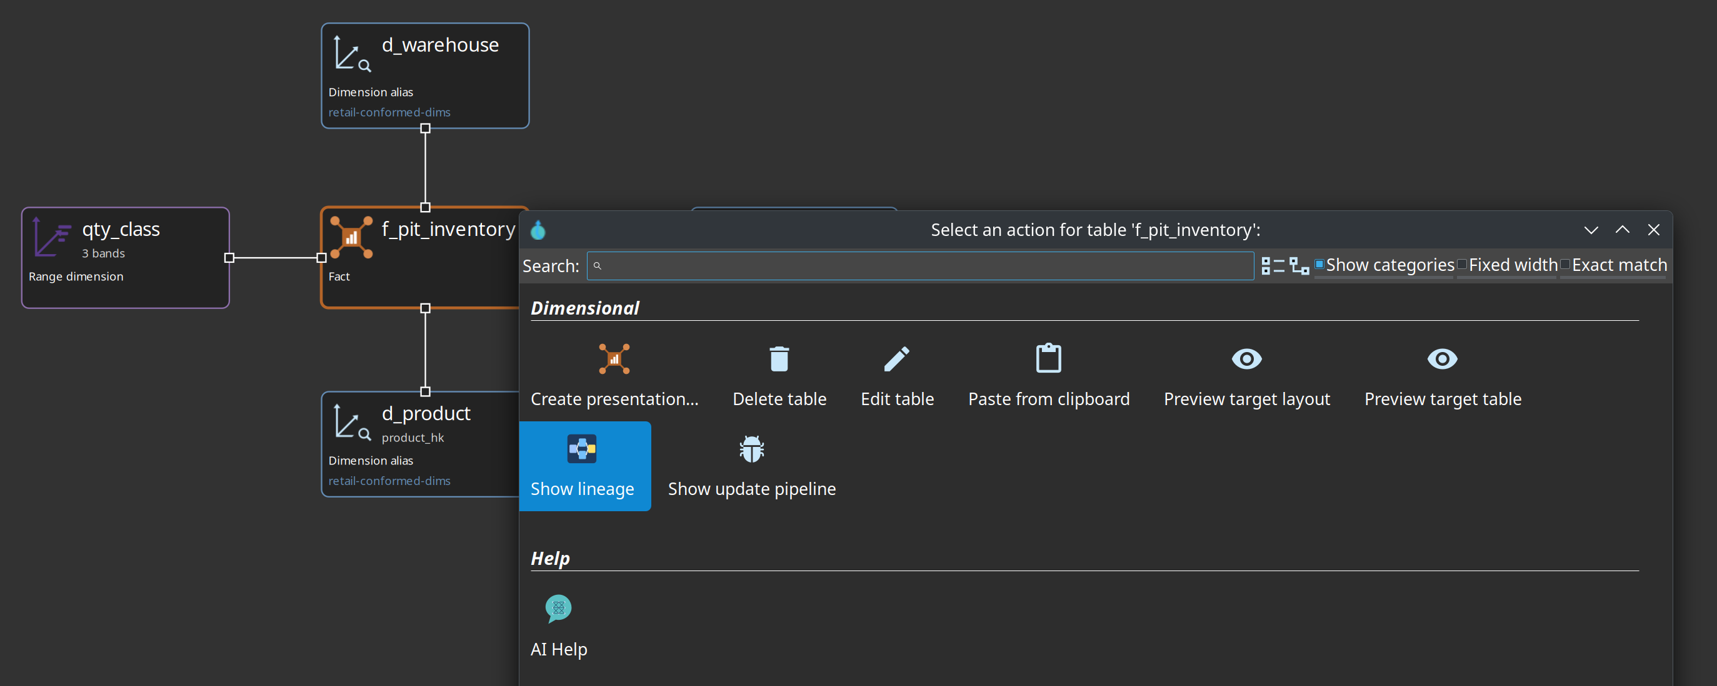Click the '3 bands' label on qty_class

103,253
